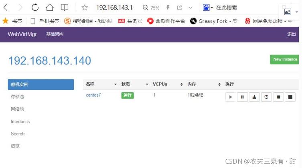Open the 搜狗翻译 bookmark
Viewport: 302px width, 168px height.
(88, 21)
